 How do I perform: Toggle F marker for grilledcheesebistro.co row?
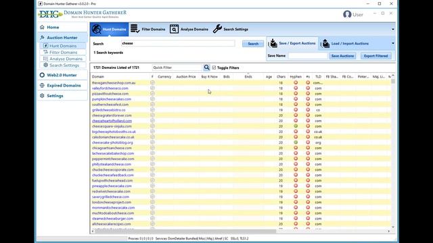point(152,110)
